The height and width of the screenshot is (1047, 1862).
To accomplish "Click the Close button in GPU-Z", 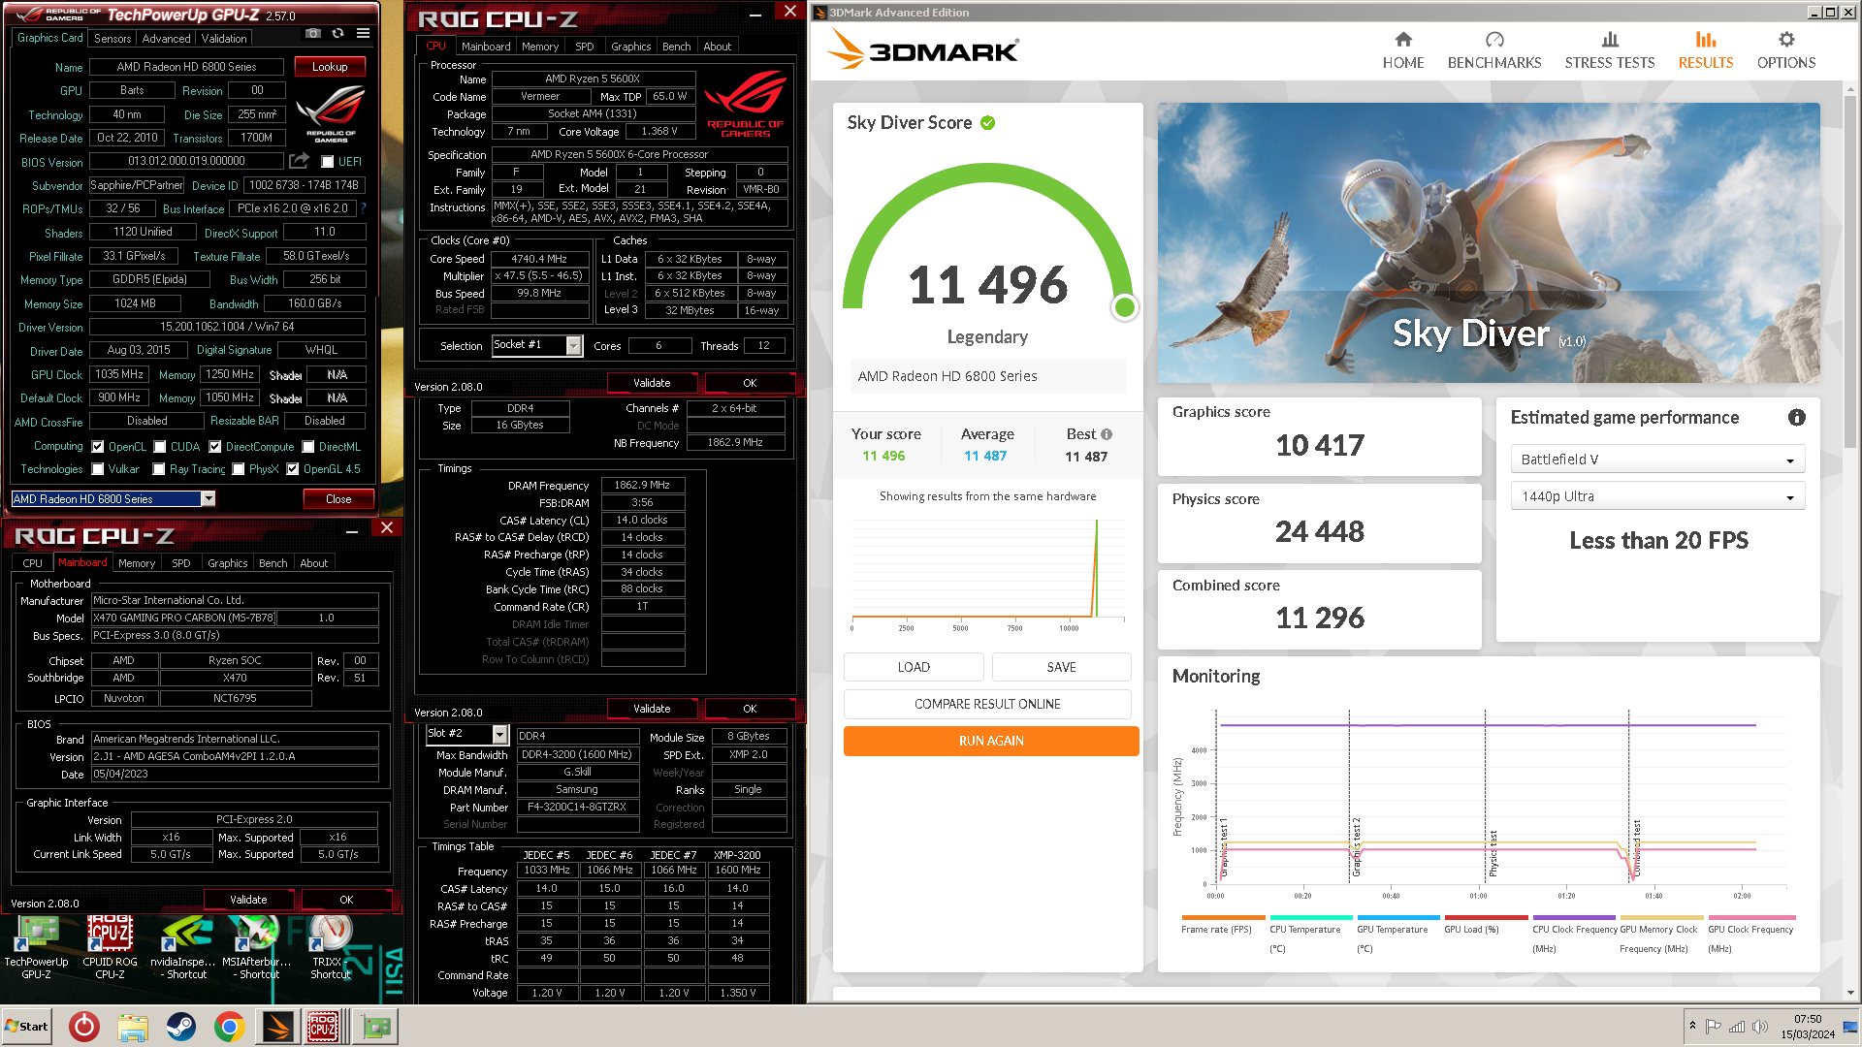I will [x=338, y=499].
